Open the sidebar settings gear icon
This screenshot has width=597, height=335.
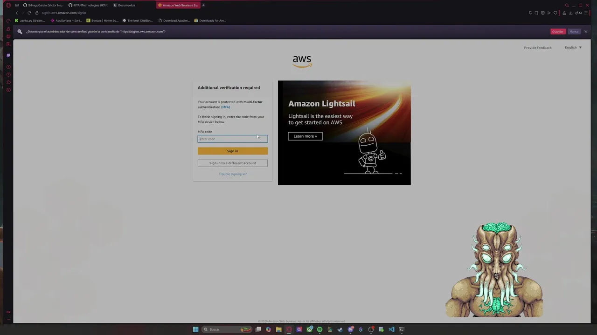coord(8,90)
